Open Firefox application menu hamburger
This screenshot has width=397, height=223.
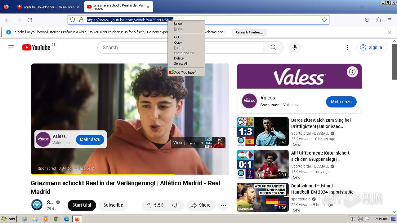tap(390, 20)
